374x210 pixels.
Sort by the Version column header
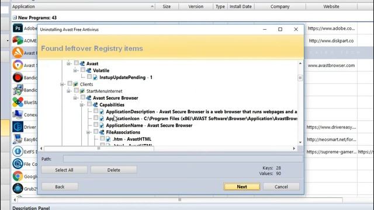[x=196, y=6]
